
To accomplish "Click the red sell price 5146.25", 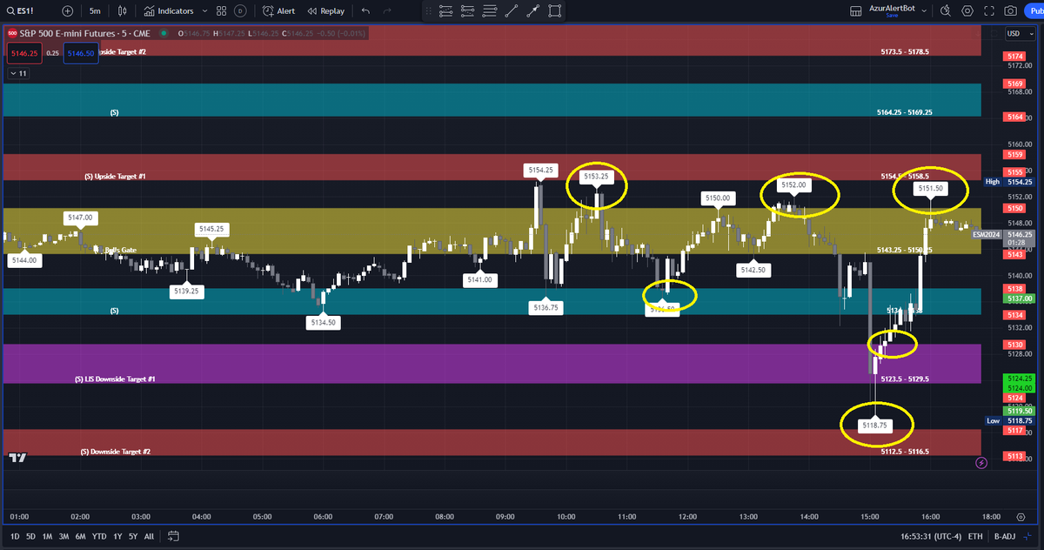I will [23, 53].
